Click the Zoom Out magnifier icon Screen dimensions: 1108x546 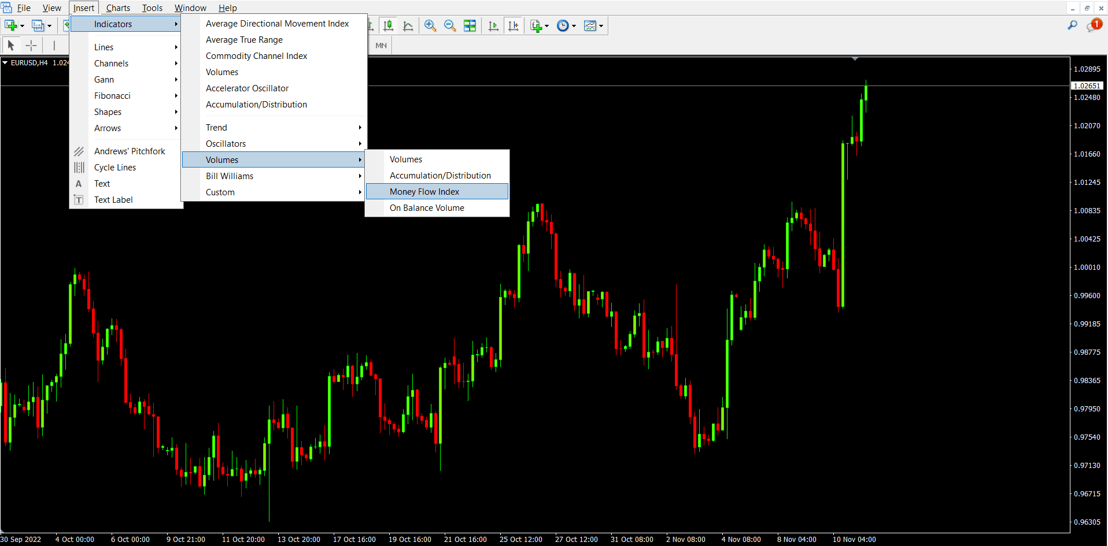coord(450,25)
